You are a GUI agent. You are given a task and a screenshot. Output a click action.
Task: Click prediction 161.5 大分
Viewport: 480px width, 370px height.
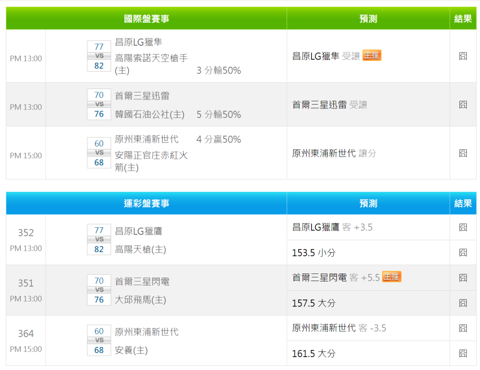click(x=314, y=354)
